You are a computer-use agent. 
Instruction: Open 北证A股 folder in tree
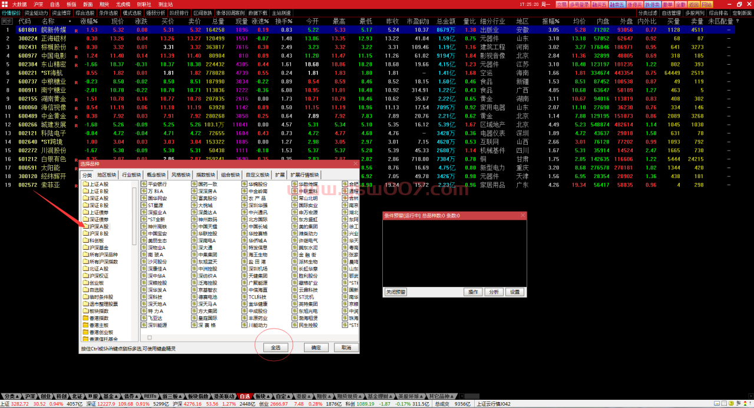[x=94, y=269]
